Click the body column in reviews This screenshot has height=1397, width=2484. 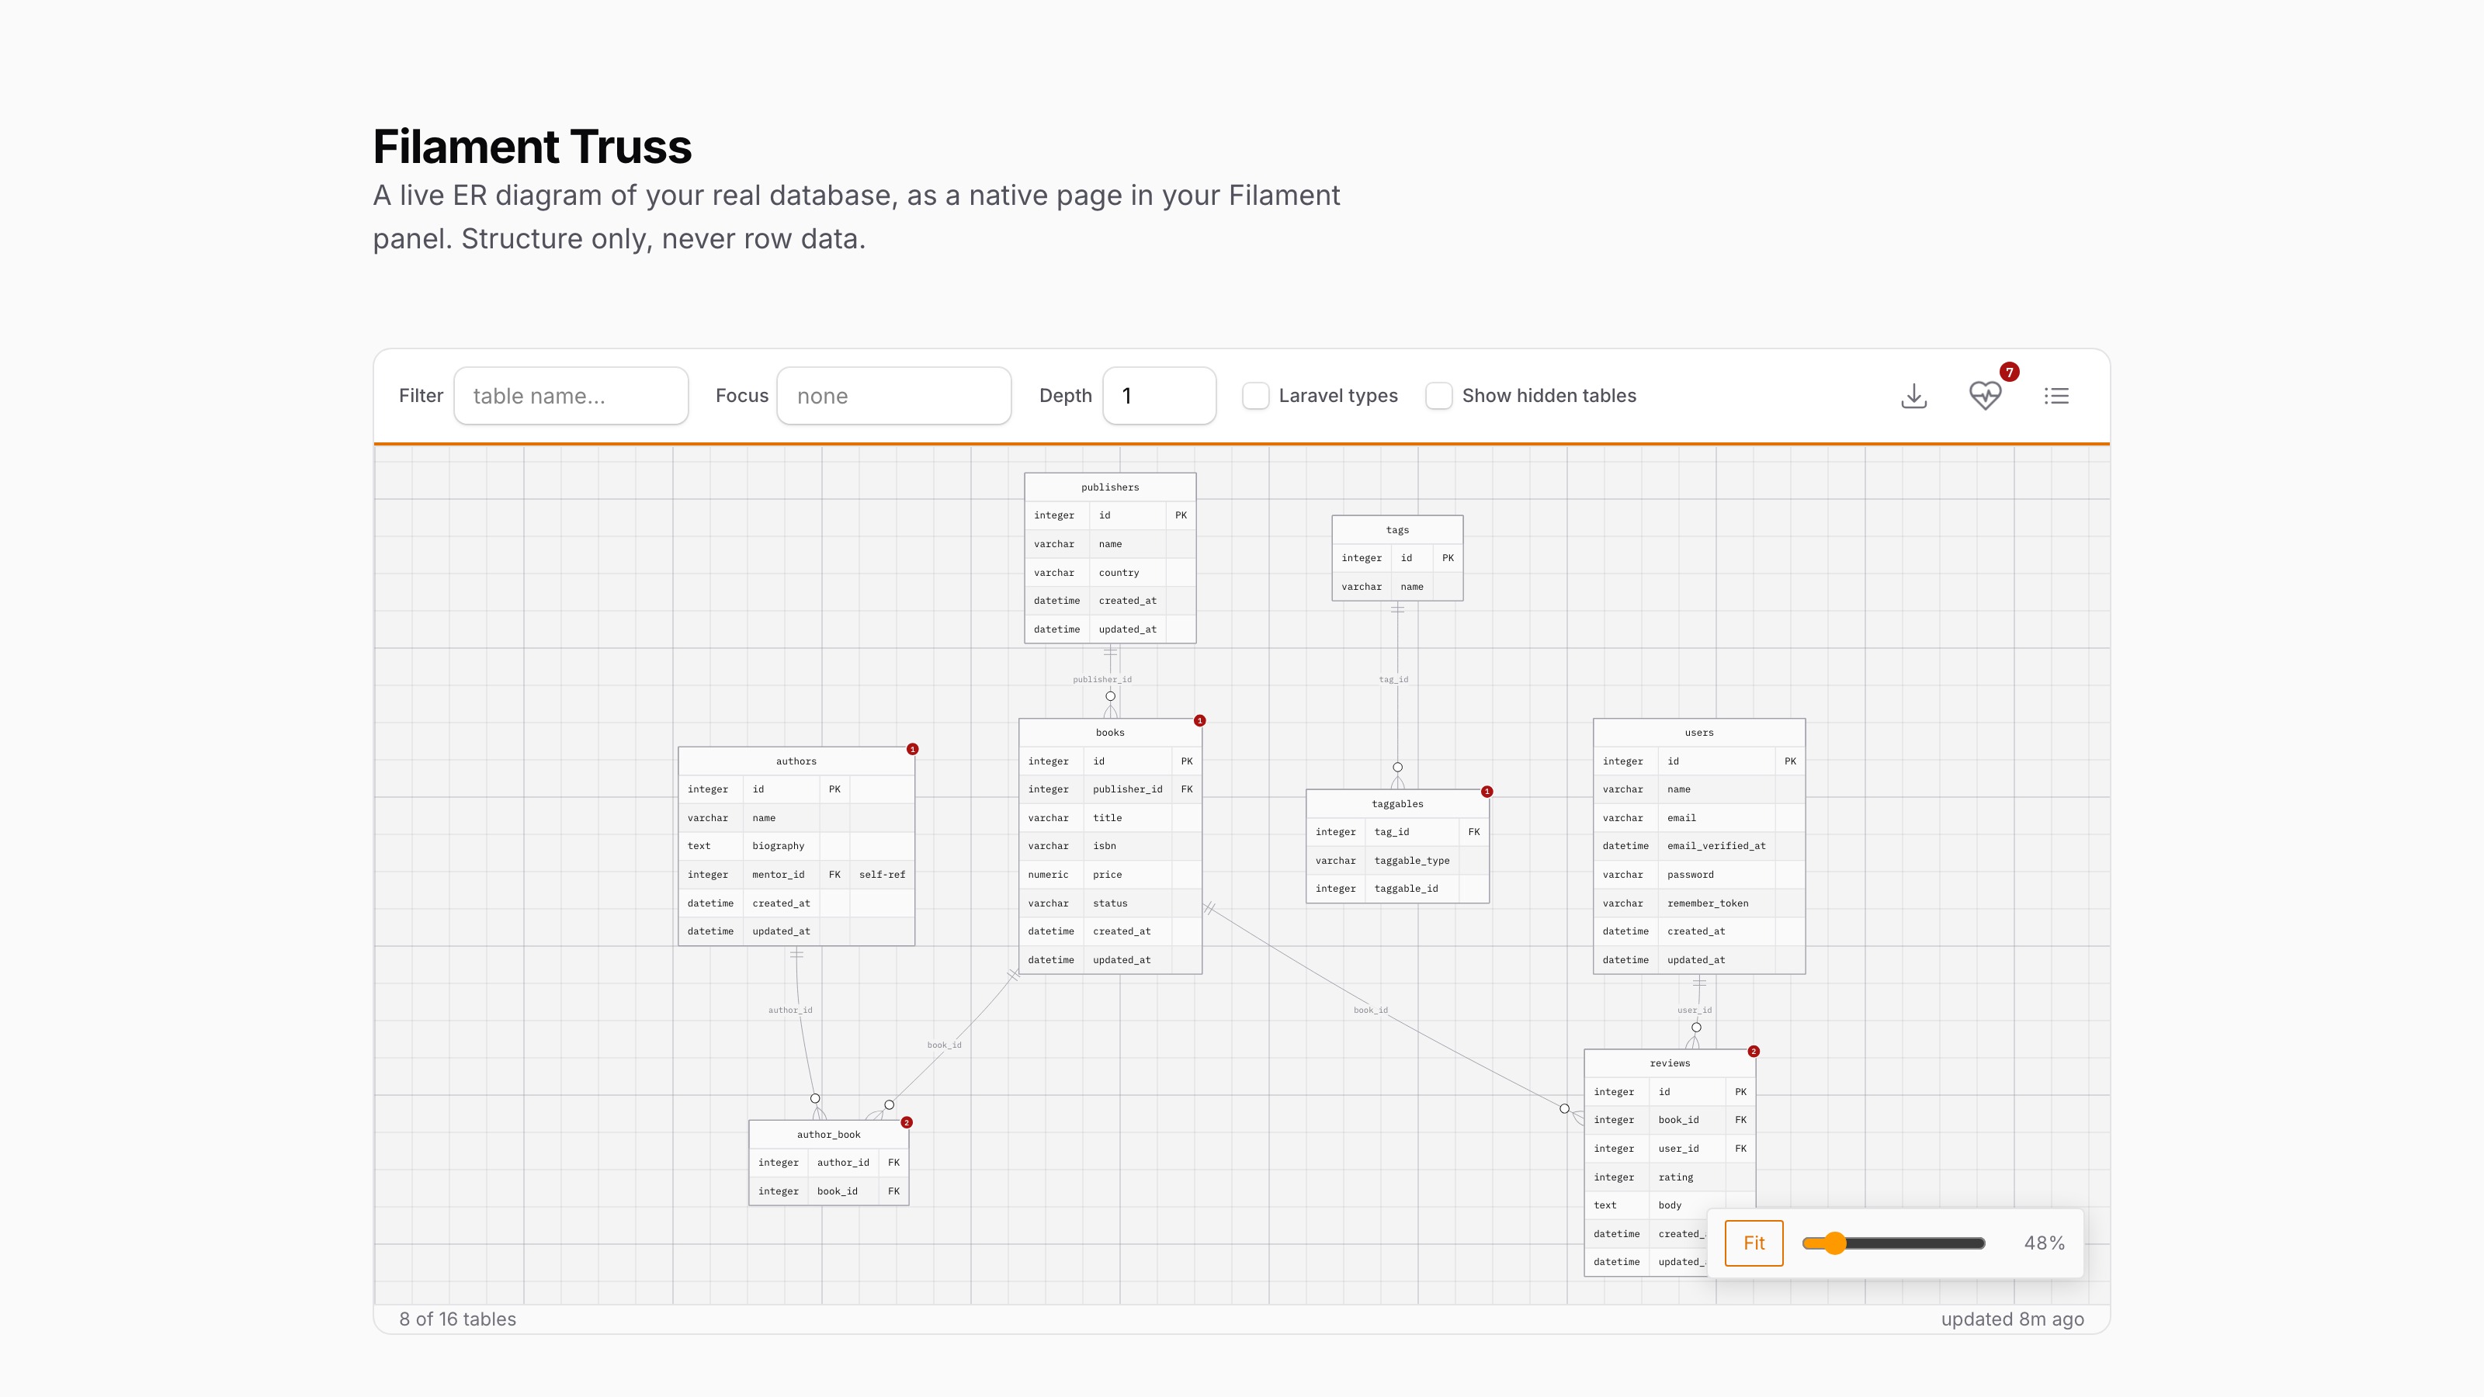(x=1669, y=1205)
